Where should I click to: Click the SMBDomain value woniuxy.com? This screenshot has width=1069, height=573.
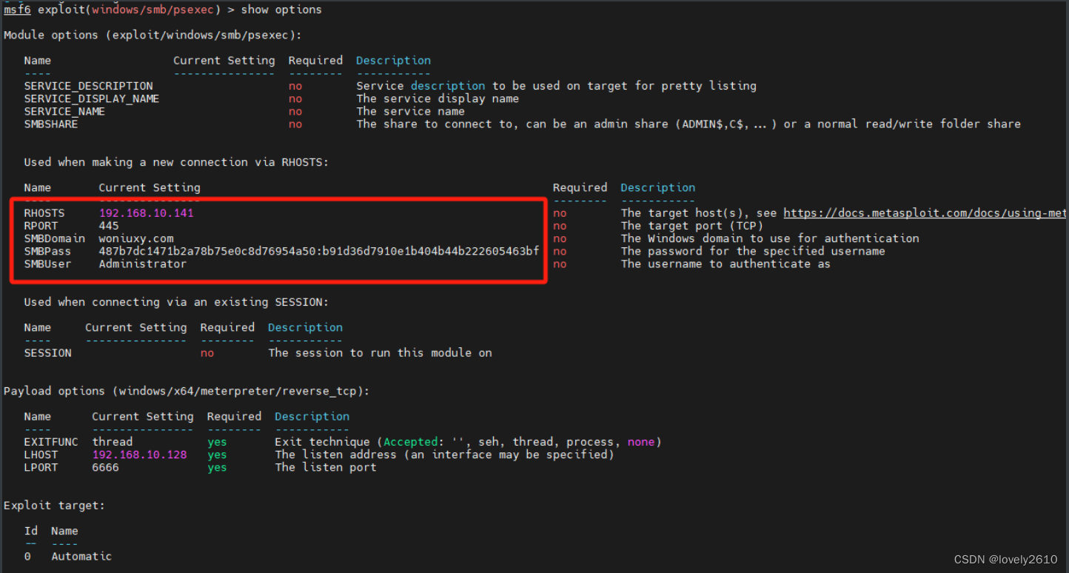pyautogui.click(x=136, y=238)
